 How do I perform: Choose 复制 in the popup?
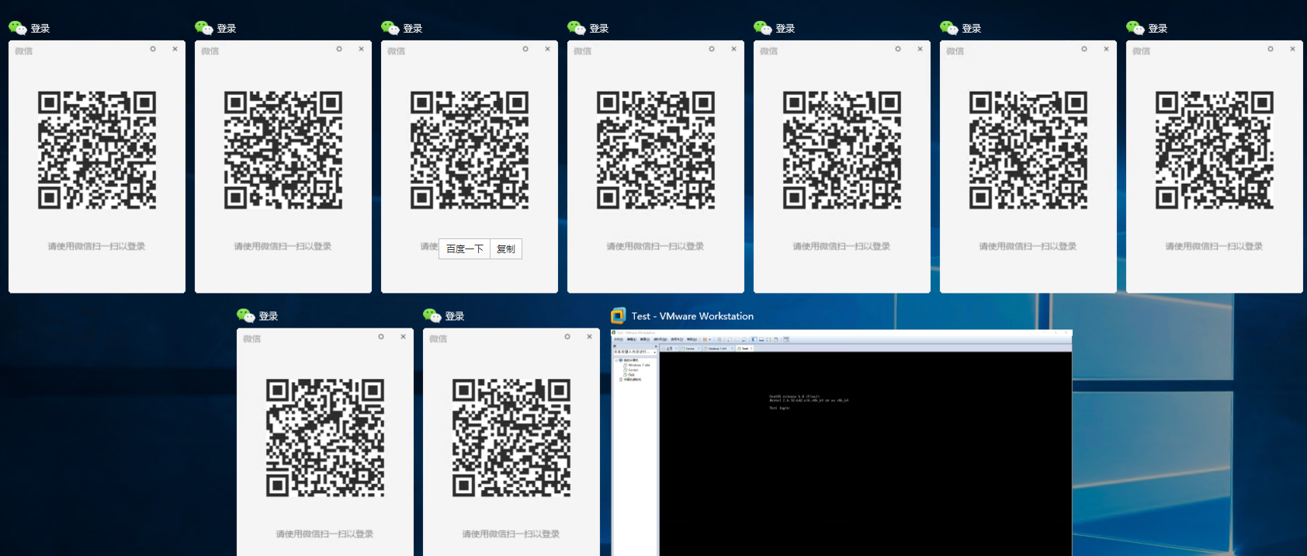(506, 248)
